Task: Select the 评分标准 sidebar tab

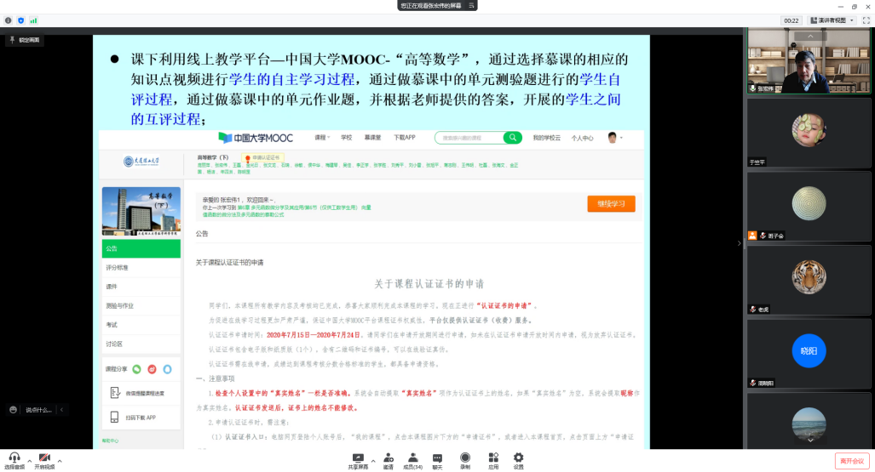Action: point(141,268)
